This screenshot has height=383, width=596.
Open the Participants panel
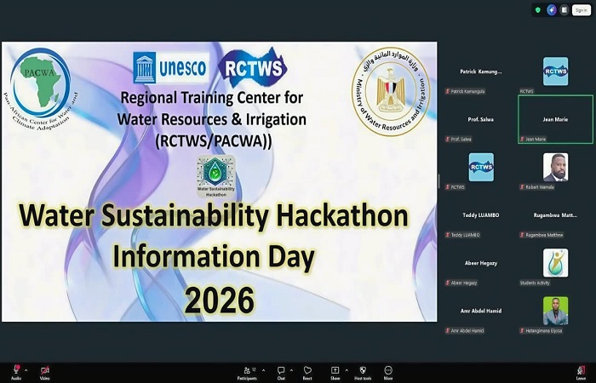pyautogui.click(x=250, y=370)
